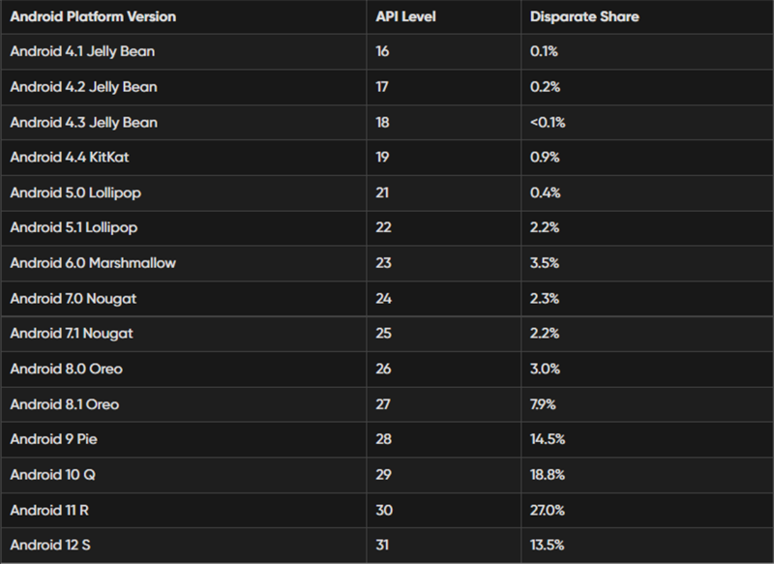This screenshot has width=774, height=564.
Task: Select the Android 8.1 Oreo cell
Action: click(65, 404)
